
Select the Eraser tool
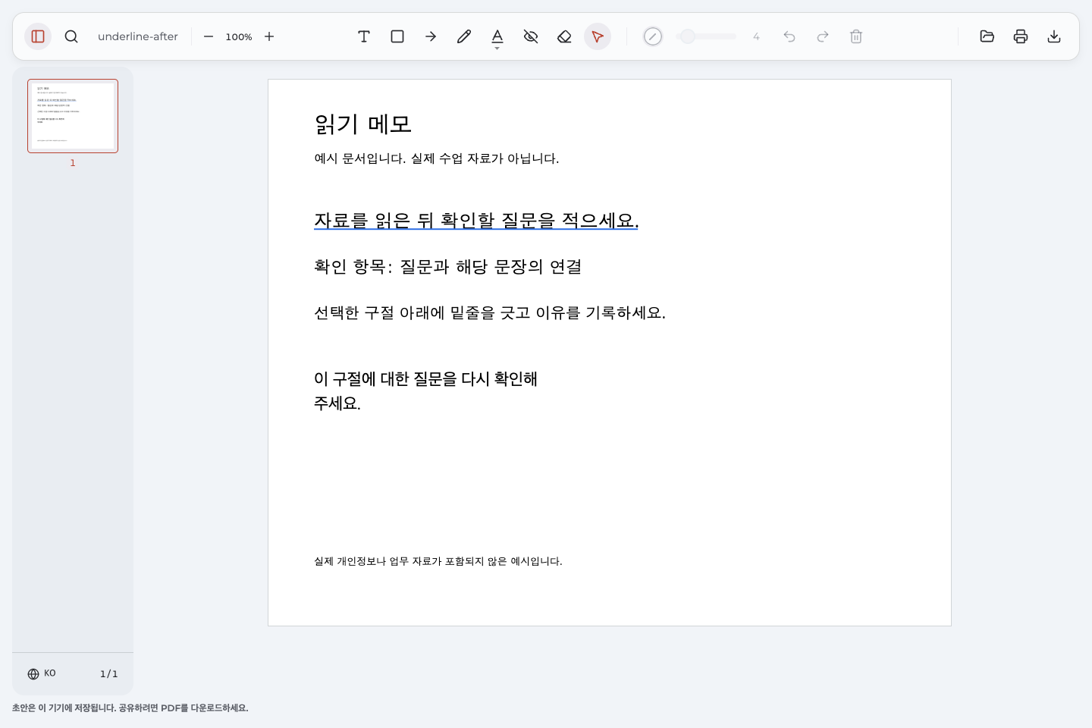[564, 36]
